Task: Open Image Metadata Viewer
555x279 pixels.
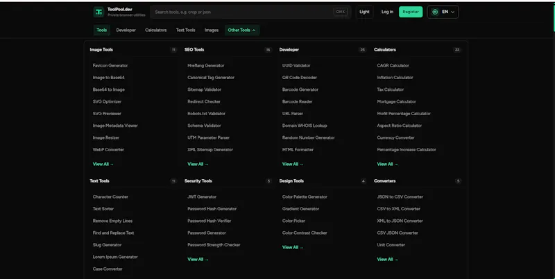Action: coord(115,126)
